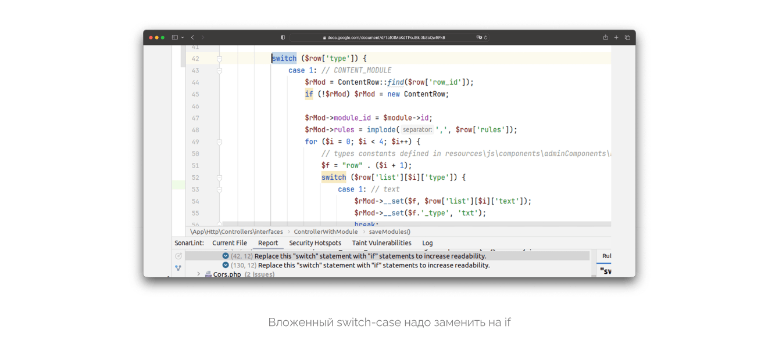Collapse the code fold marker on line 42
This screenshot has height=355, width=779.
point(220,59)
